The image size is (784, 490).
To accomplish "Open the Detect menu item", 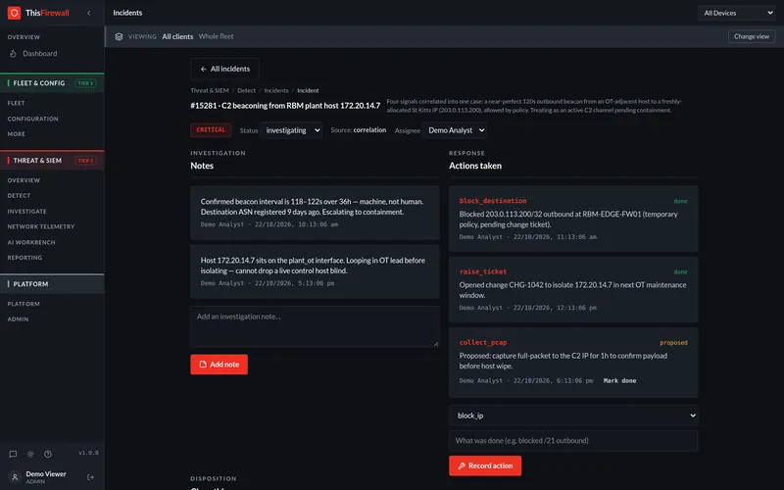I will tap(19, 195).
